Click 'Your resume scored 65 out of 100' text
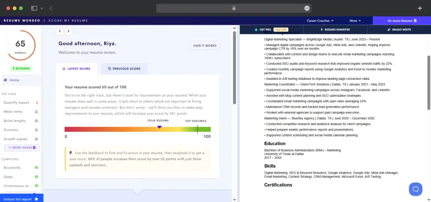Screen dimensions: 431x202 point(96,87)
